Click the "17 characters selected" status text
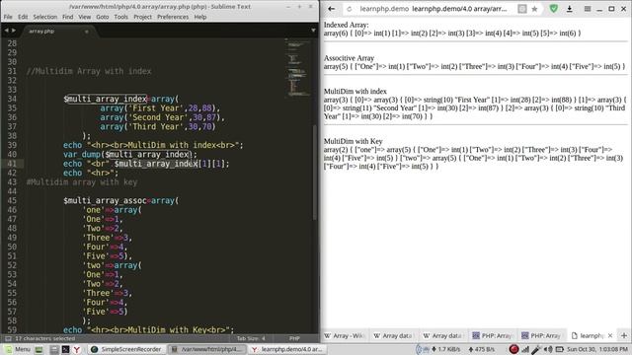The width and height of the screenshot is (632, 355). pos(44,338)
